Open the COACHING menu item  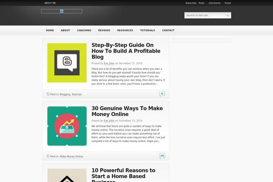point(84,30)
